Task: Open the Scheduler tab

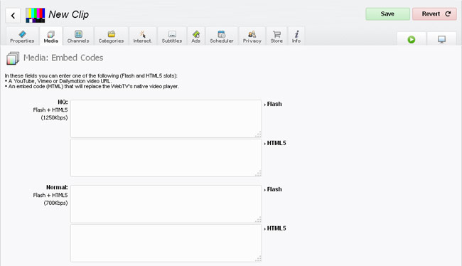Action: click(x=222, y=36)
